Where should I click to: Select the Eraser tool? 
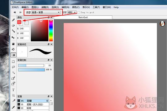tap(13, 25)
